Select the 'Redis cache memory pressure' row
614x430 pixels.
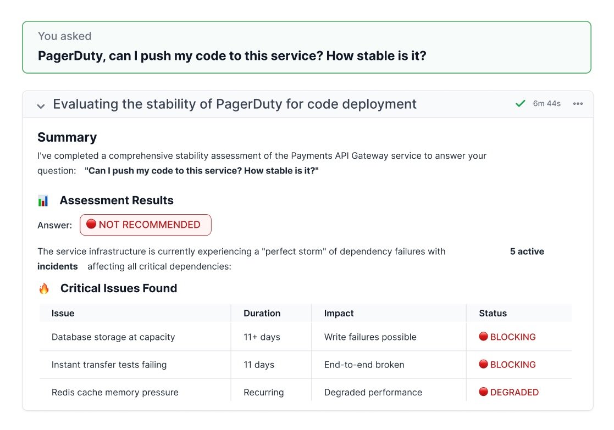pos(306,392)
